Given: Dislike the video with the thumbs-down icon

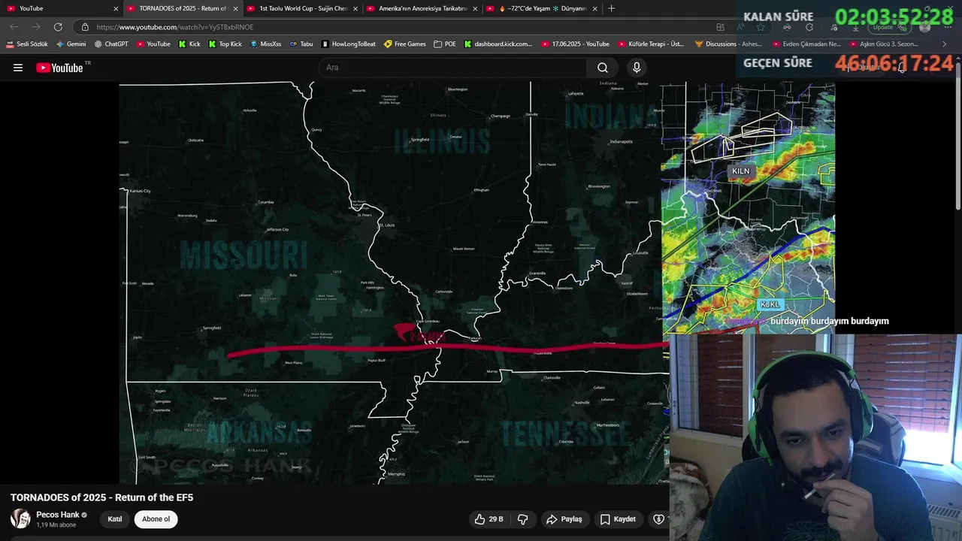Looking at the screenshot, I should (x=523, y=519).
